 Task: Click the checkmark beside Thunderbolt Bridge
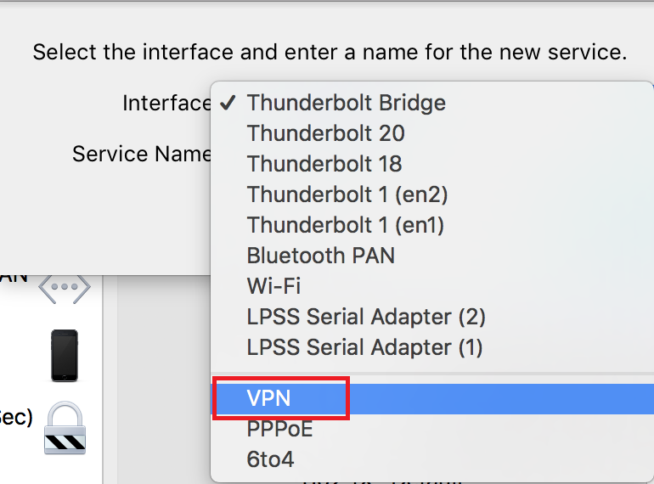[x=228, y=103]
